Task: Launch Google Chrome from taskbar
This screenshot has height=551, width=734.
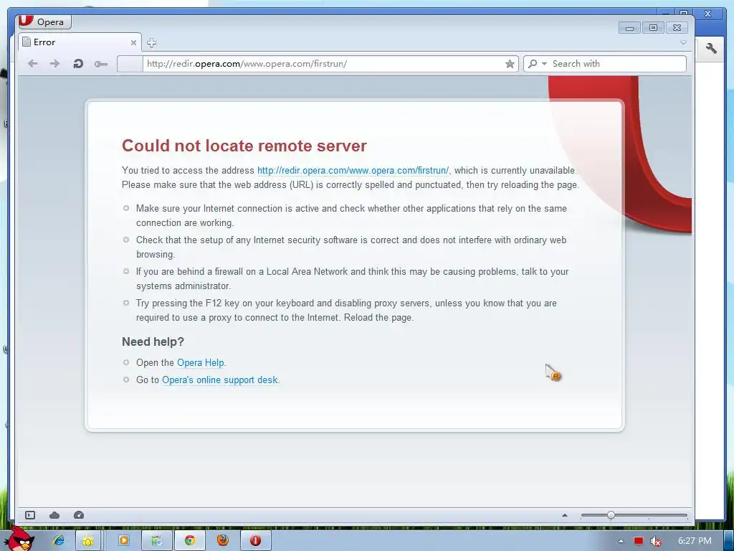Action: 190,541
